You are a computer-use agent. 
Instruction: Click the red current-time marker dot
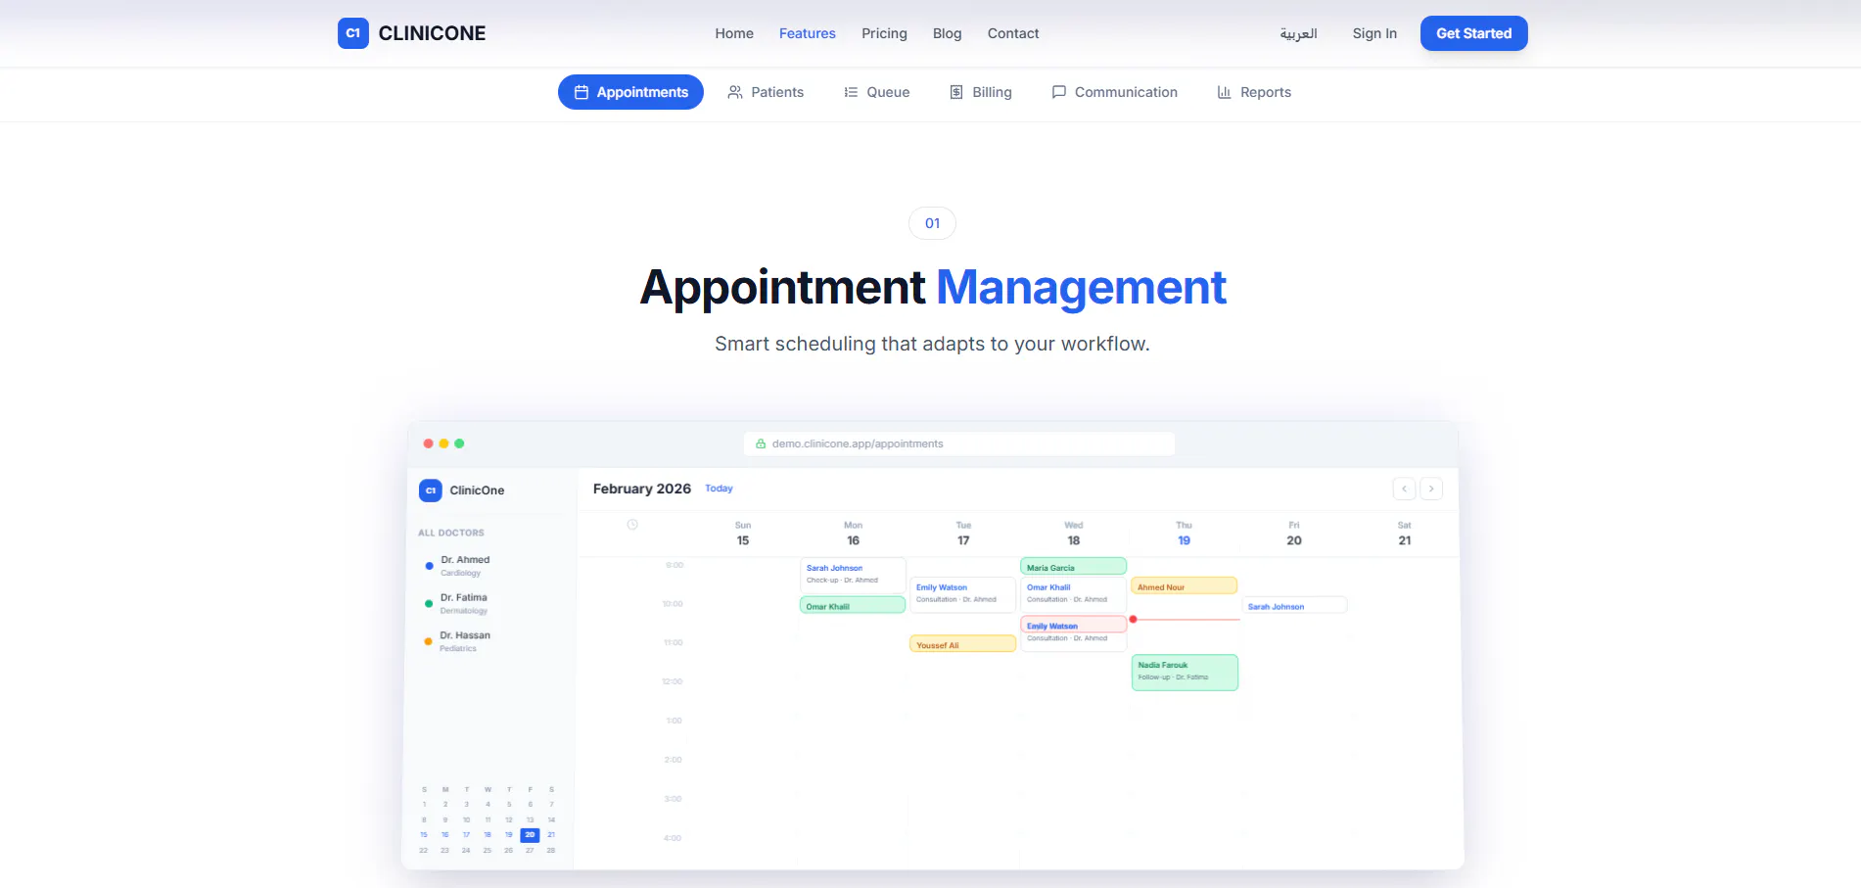(1133, 619)
